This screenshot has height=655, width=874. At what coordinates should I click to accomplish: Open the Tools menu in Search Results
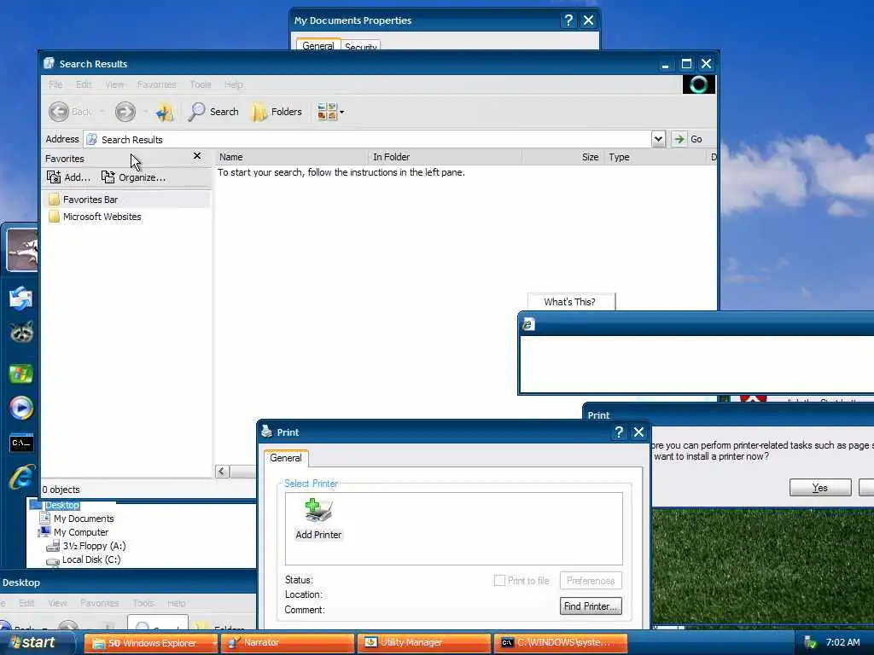[200, 84]
